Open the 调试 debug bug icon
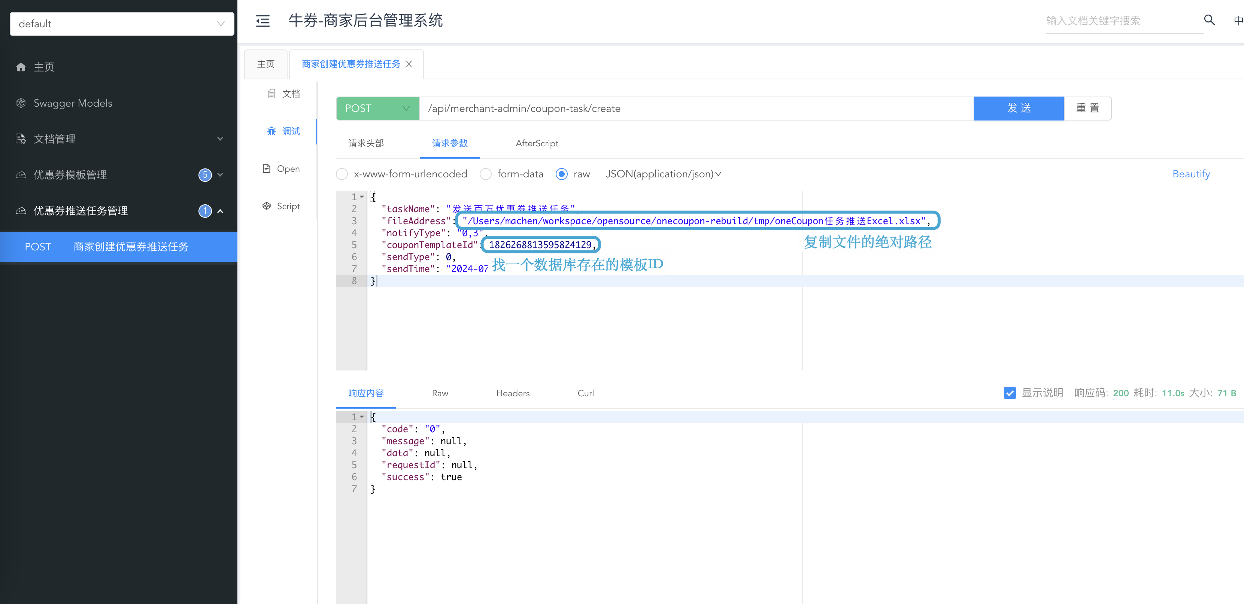The width and height of the screenshot is (1244, 604). 271,131
